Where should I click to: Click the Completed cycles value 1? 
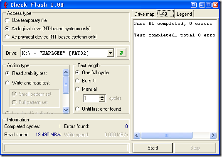tap(60, 126)
